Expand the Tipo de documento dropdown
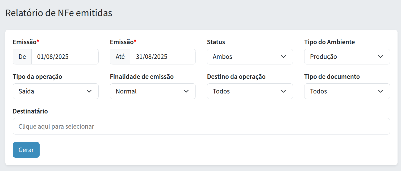Screen dimensions: 401x171 click(x=347, y=91)
